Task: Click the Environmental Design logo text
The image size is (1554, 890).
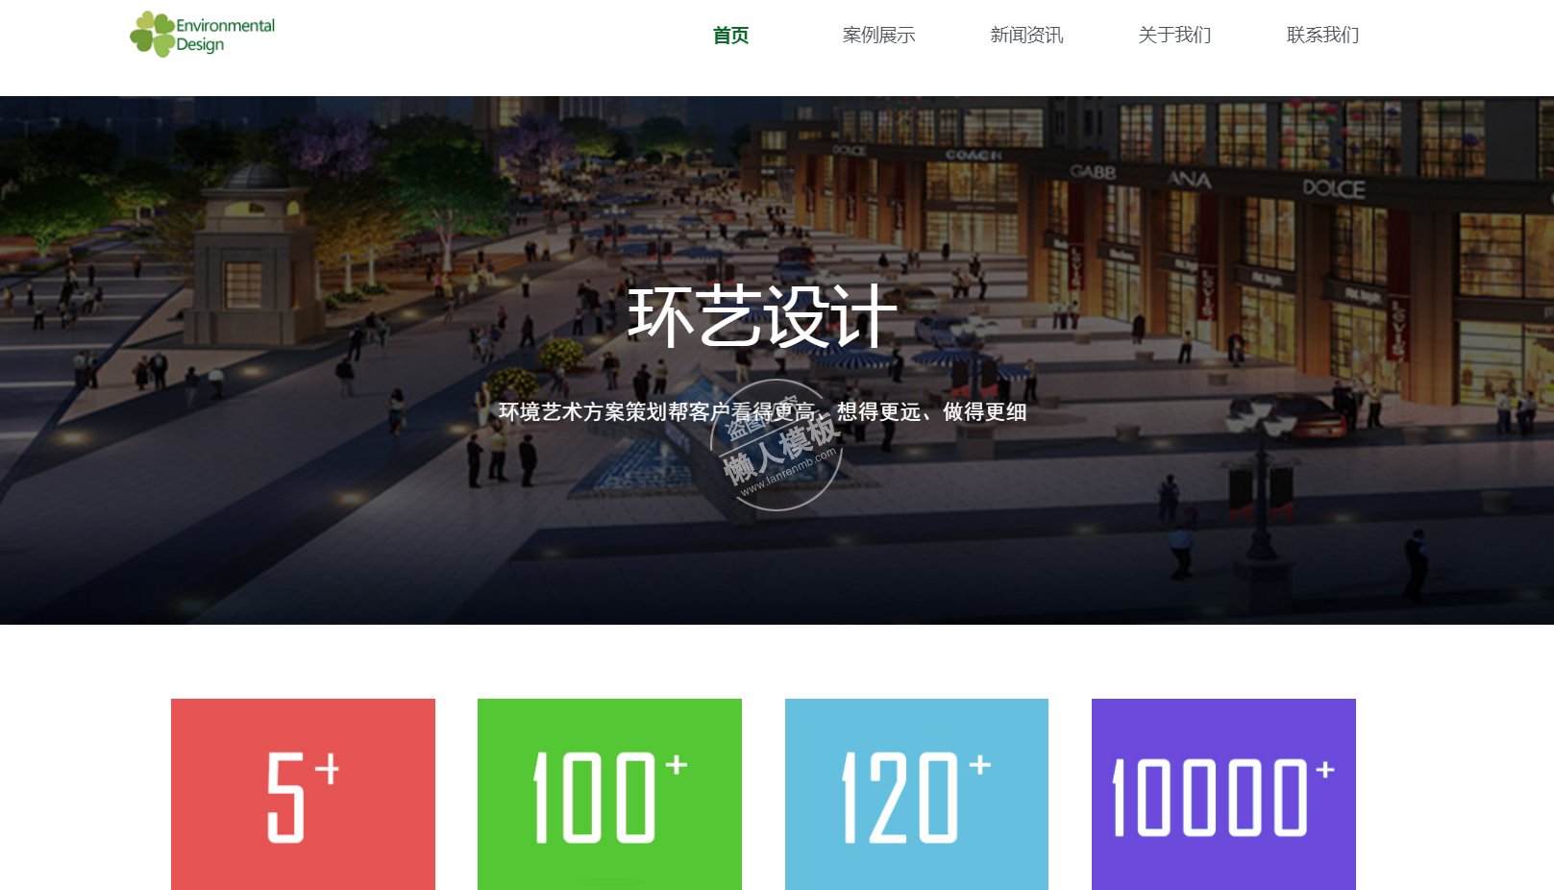Action: (x=225, y=35)
